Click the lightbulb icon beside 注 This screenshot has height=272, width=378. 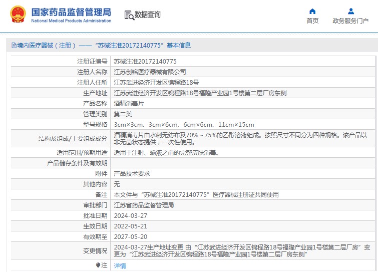coord(98,265)
